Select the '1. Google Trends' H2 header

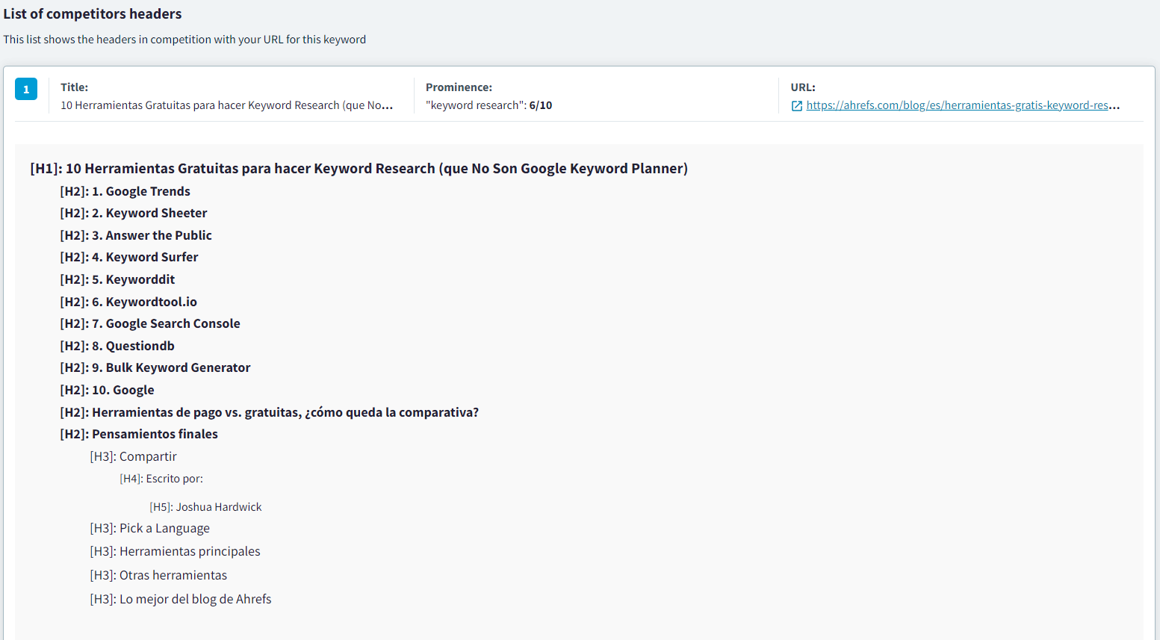coord(125,191)
